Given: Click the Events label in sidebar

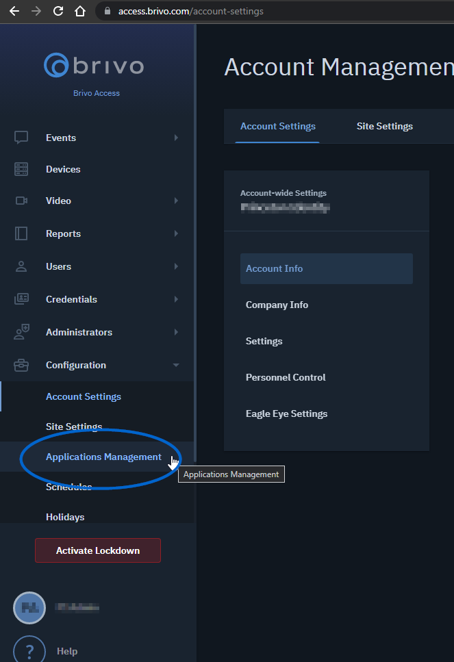Looking at the screenshot, I should point(61,138).
